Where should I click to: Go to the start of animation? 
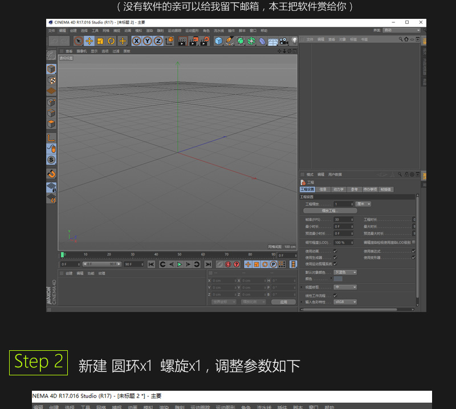click(x=151, y=264)
